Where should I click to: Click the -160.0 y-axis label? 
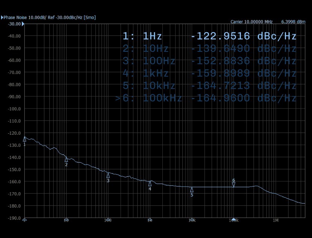click(x=14, y=182)
